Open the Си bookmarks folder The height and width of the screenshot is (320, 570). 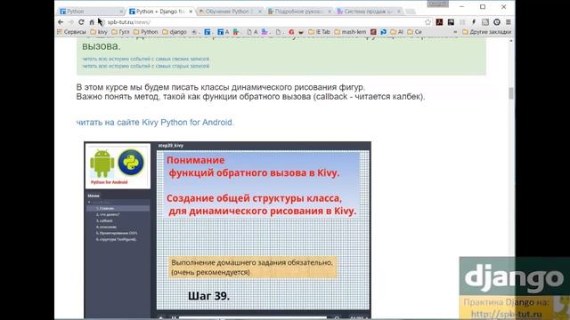point(414,32)
